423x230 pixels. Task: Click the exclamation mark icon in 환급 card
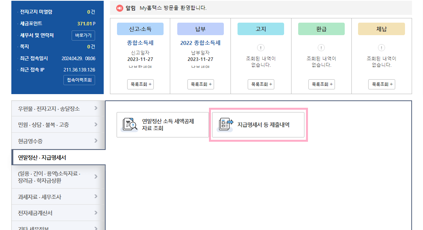(x=321, y=48)
